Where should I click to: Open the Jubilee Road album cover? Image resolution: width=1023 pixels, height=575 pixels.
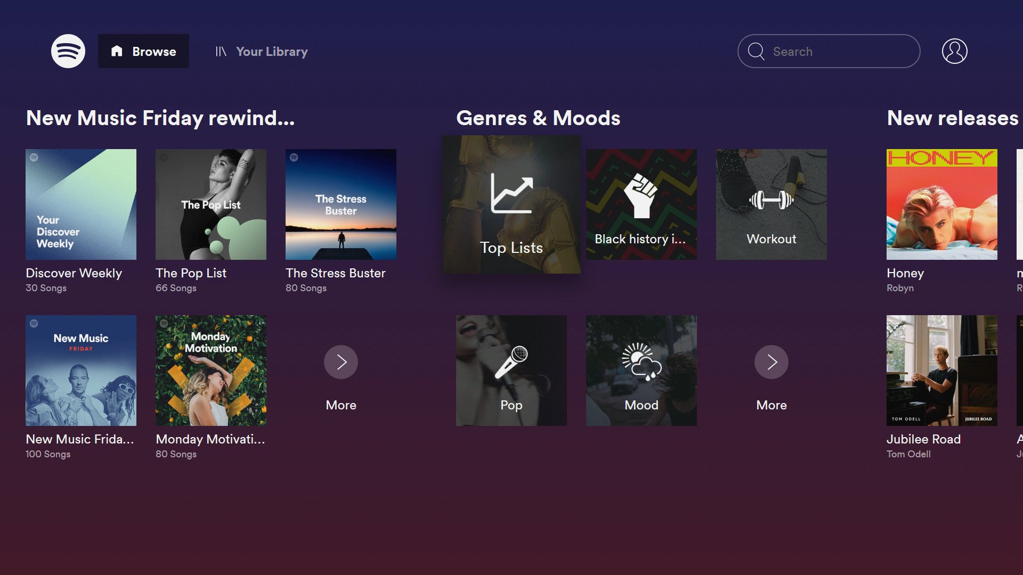(x=942, y=371)
